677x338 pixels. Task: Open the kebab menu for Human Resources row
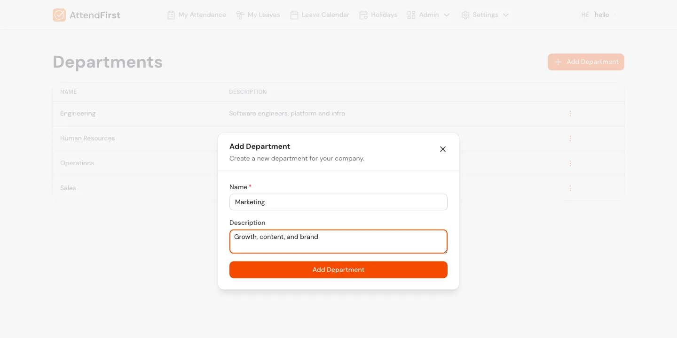pos(570,138)
